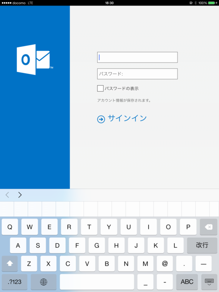Tap the battery icon in status bar

213,3
